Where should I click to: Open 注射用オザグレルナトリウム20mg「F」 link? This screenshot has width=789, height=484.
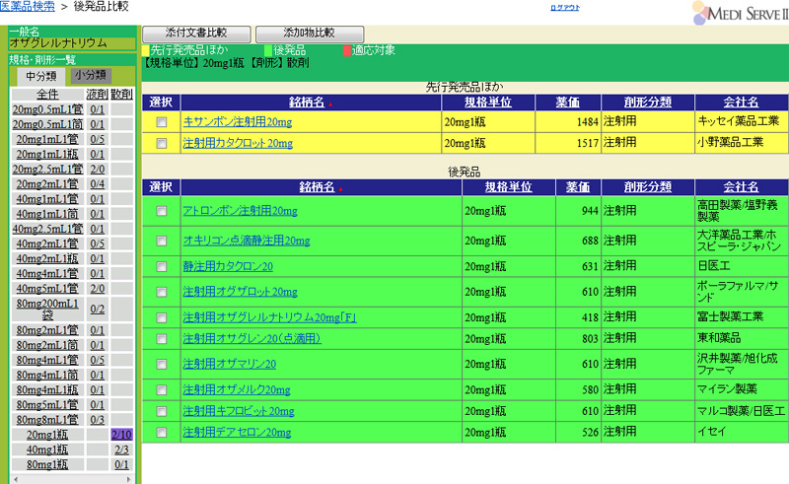tap(269, 317)
